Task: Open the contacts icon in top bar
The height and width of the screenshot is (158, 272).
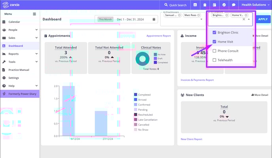Action: 195,5
